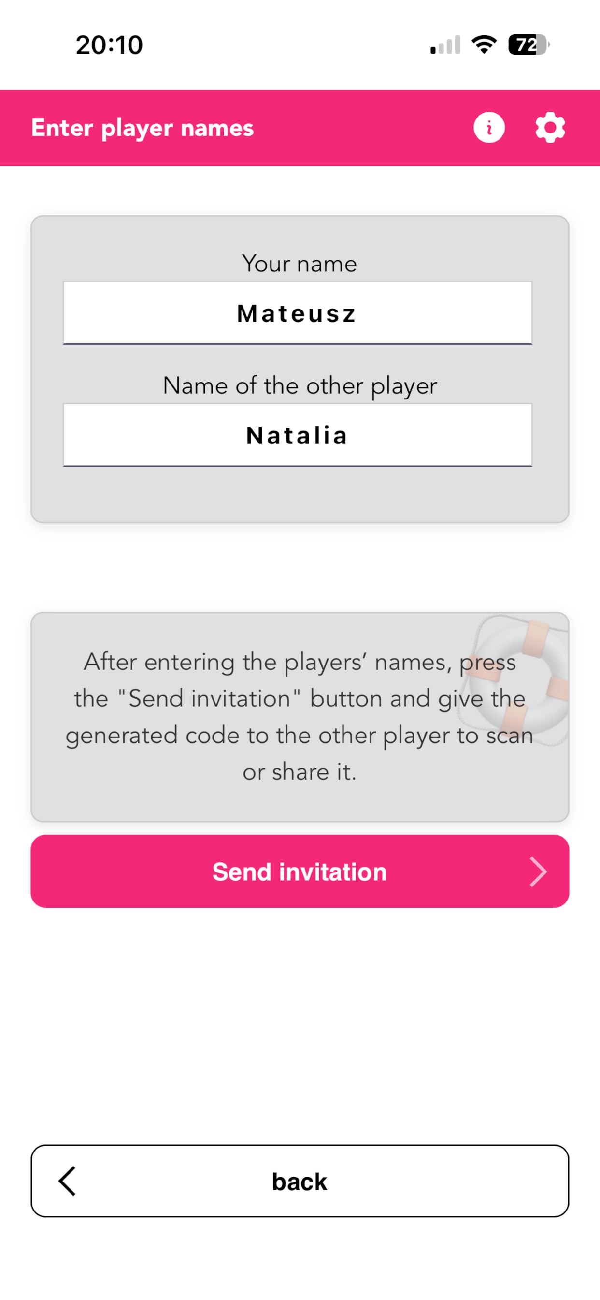Screen dimensions: 600x1300
Task: Focus the field containing Natalia
Action: (298, 436)
